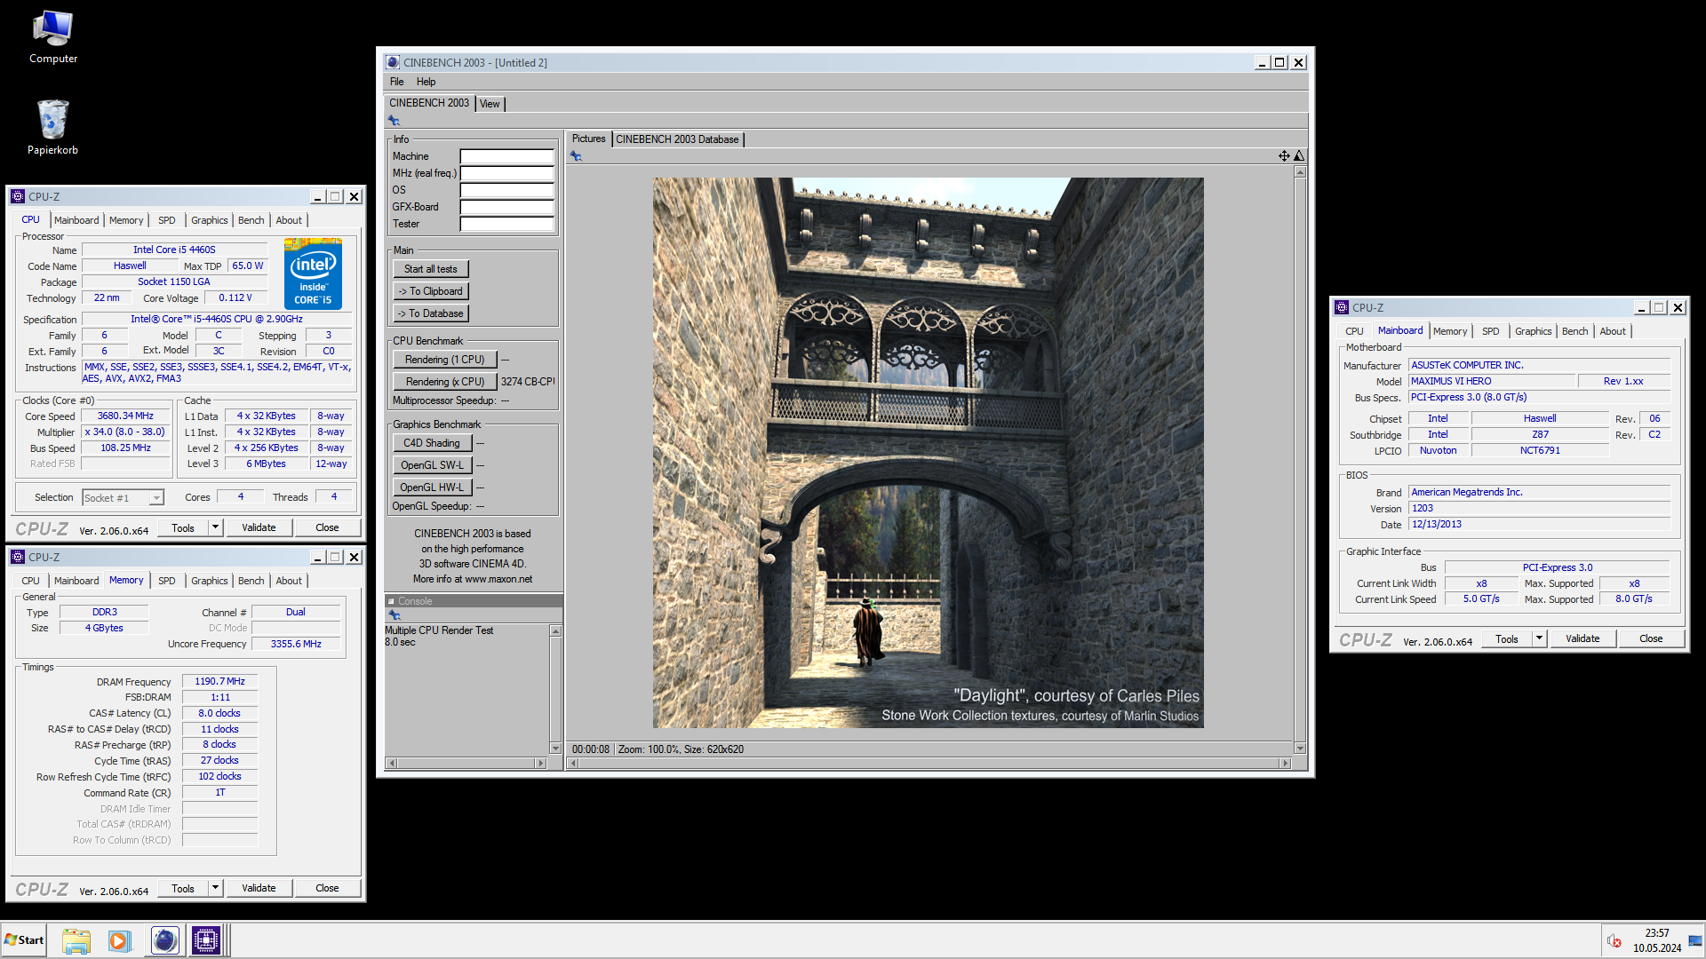Open Windows Media Player from the taskbar
The width and height of the screenshot is (1706, 959).
pyautogui.click(x=119, y=940)
